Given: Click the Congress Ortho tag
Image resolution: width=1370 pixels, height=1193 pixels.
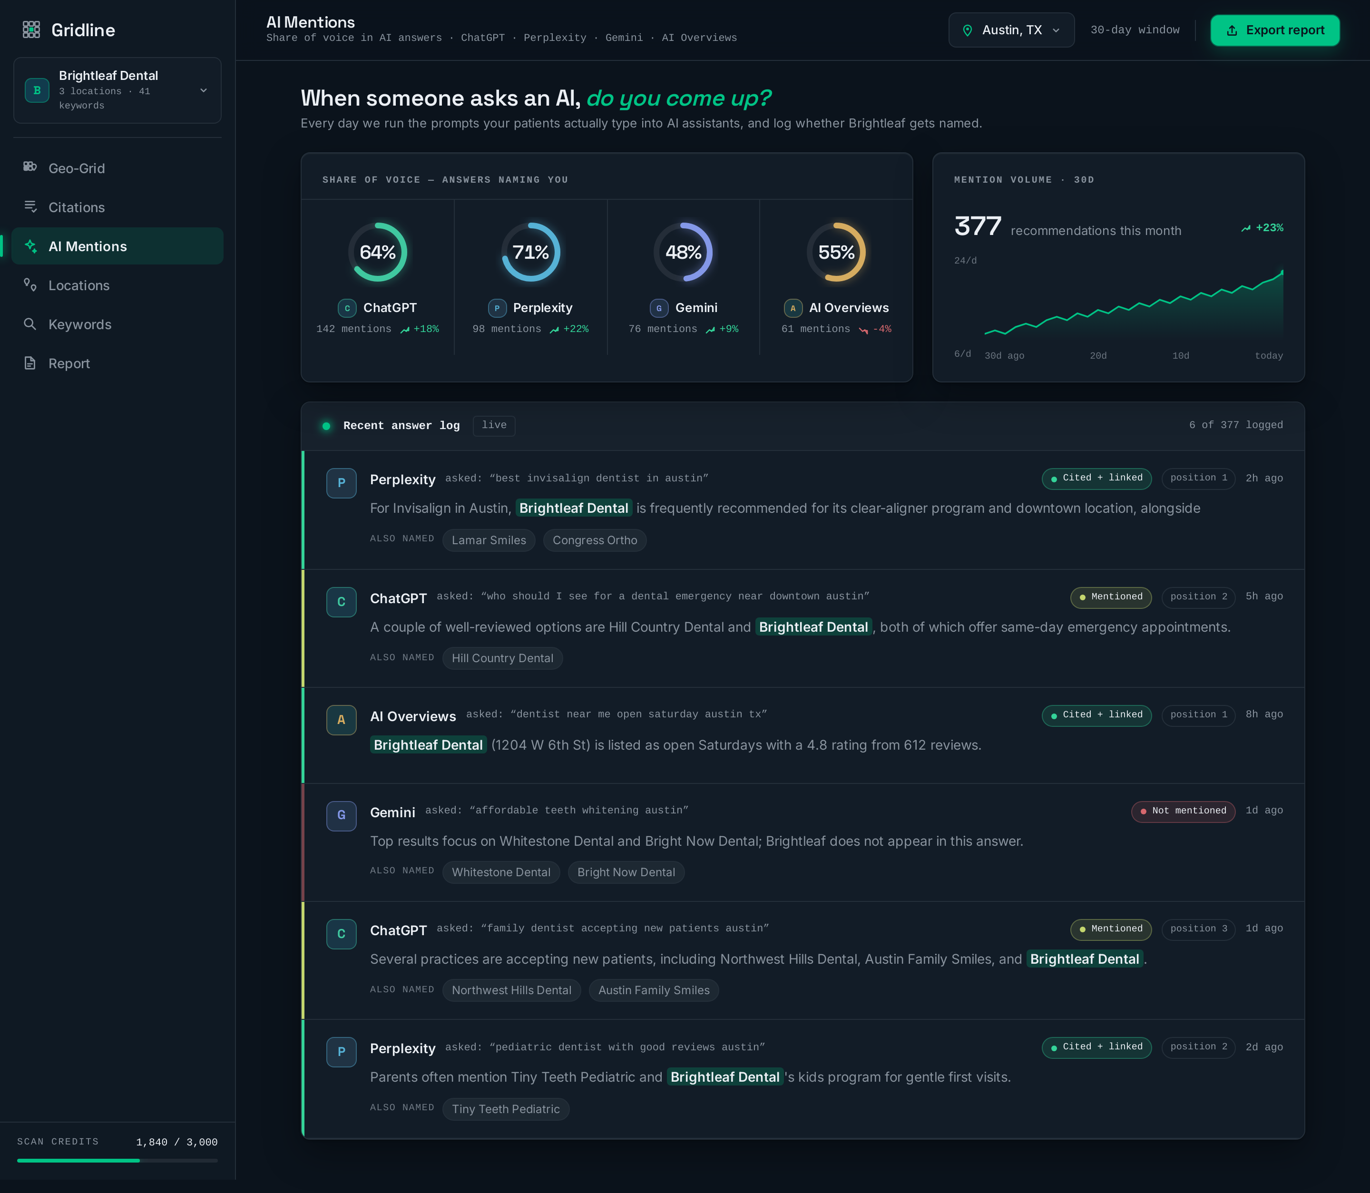Looking at the screenshot, I should tap(595, 540).
